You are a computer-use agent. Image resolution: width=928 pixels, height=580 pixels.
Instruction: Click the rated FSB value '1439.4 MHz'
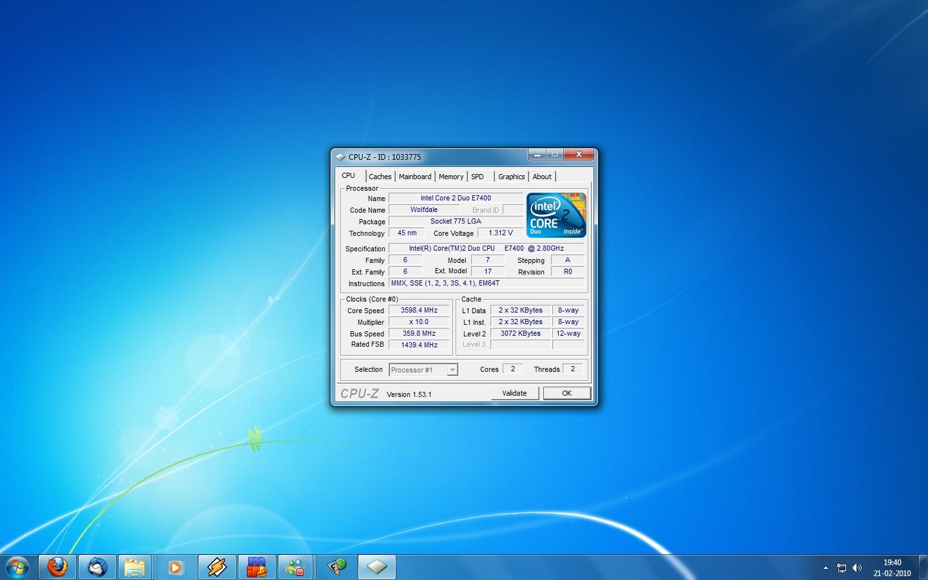419,345
